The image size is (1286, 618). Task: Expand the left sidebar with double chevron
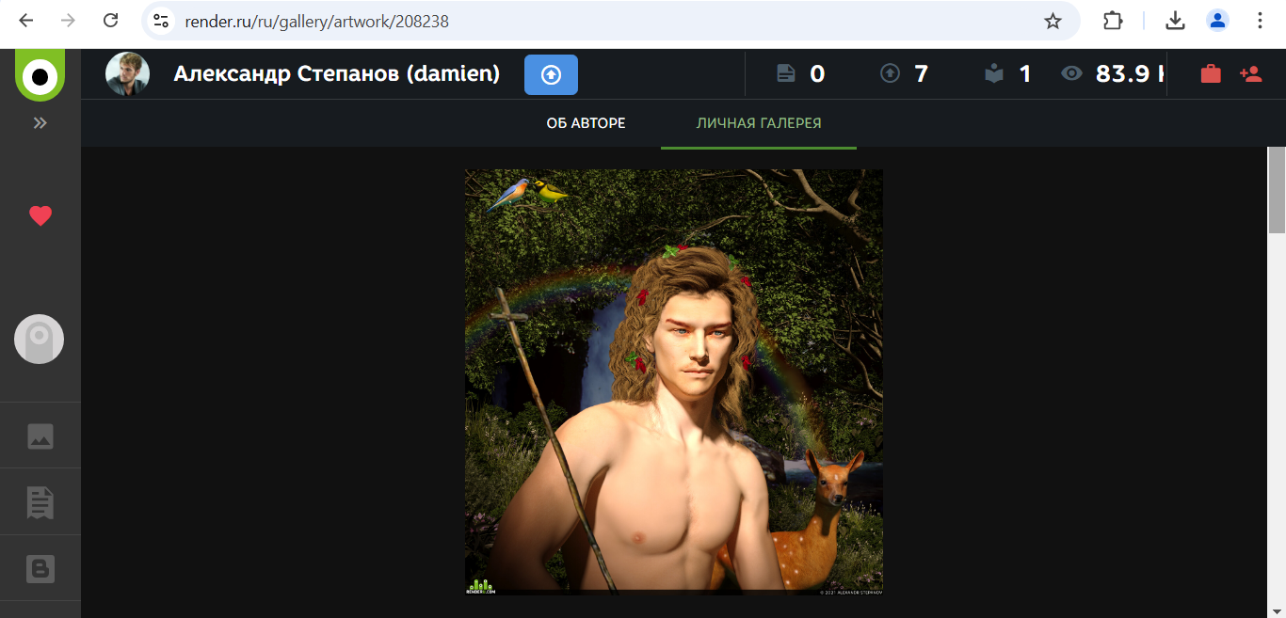click(40, 123)
